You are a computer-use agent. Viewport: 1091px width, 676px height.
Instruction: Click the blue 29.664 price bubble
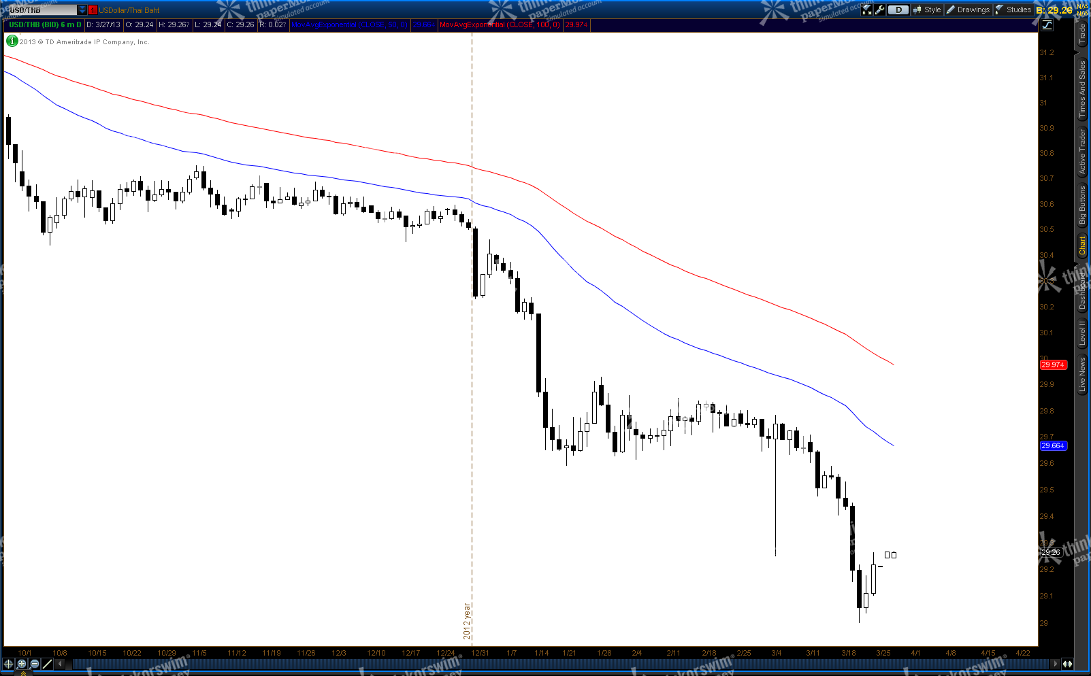(x=1052, y=446)
